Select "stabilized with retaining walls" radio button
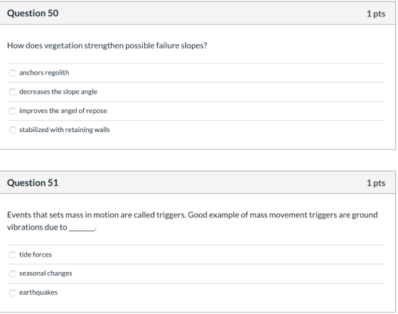 13,130
